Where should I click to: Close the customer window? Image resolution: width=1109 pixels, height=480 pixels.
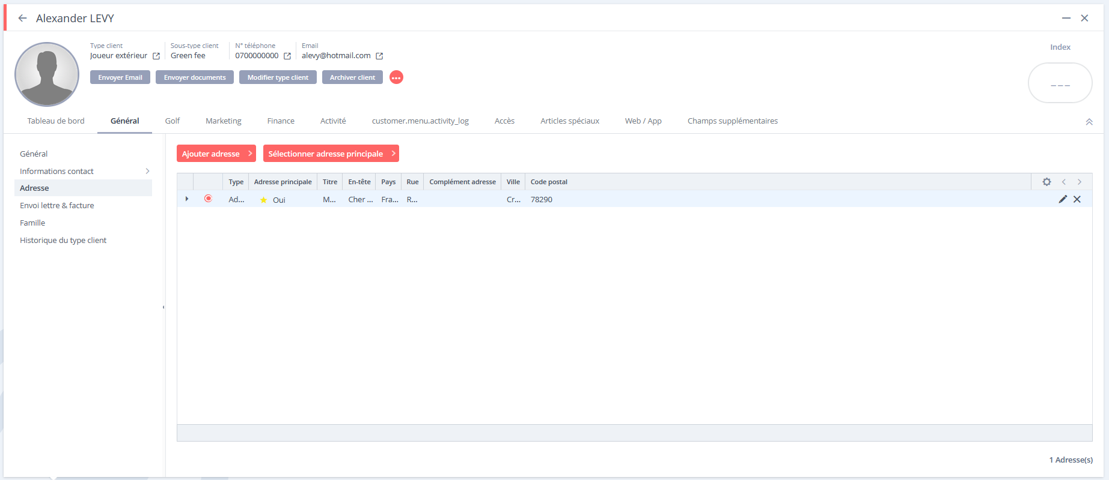click(1084, 18)
